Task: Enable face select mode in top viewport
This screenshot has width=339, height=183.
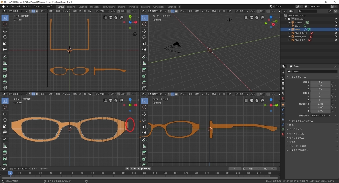Action: click(36, 11)
